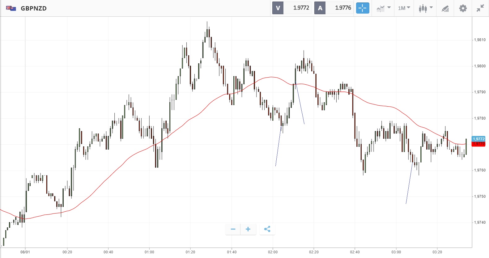The image size is (489, 258).
Task: Click the A buy button
Action: click(320, 8)
